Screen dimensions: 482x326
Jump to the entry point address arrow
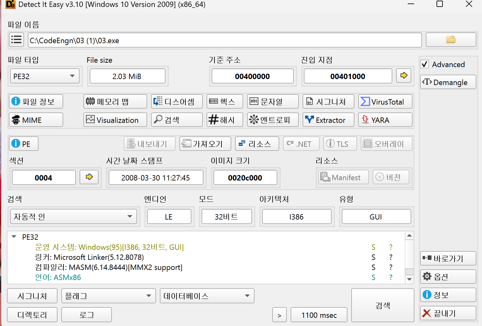click(x=404, y=76)
